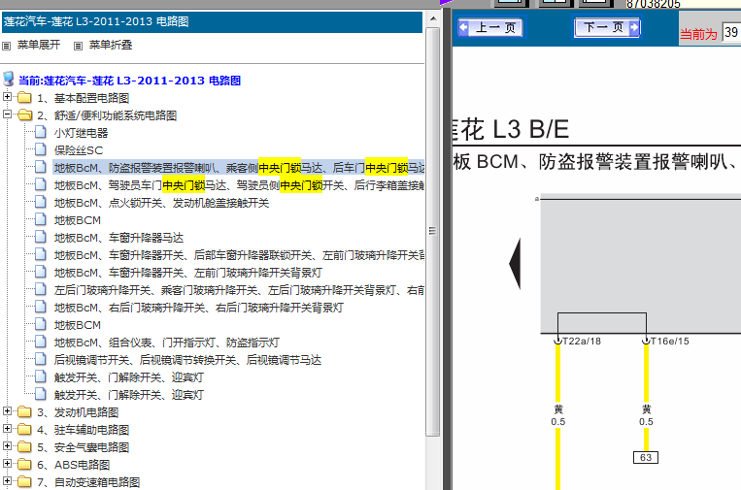The height and width of the screenshot is (490, 741).
Task: Open 地板BcM、车窗升降器开关、左前门玻璃升降开关背景灯 page
Action: coord(188,273)
